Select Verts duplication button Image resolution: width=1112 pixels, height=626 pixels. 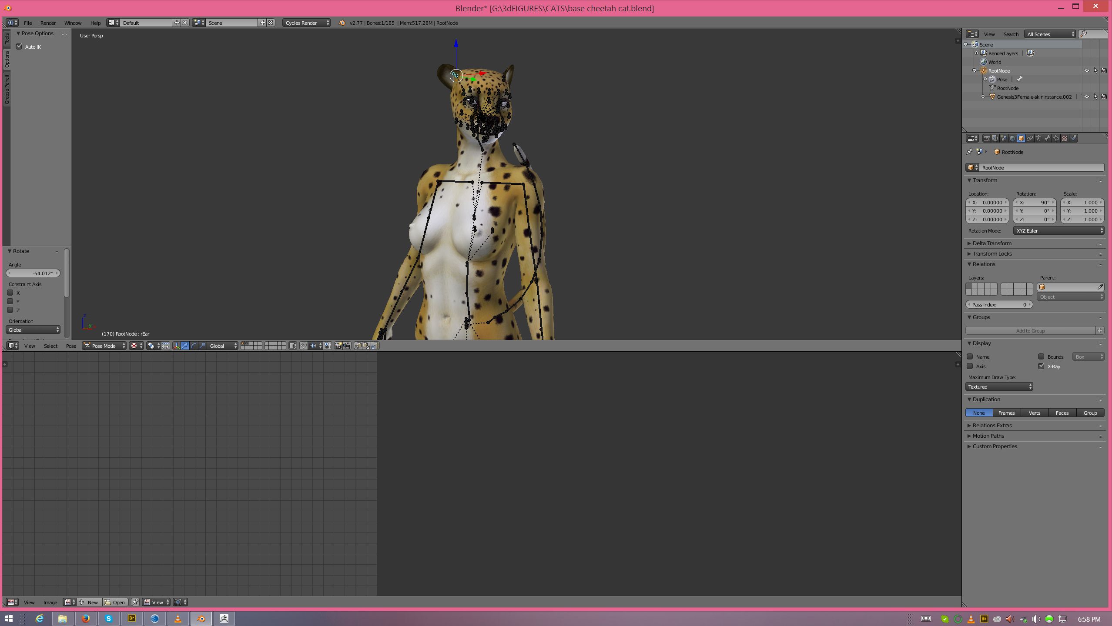tap(1034, 413)
